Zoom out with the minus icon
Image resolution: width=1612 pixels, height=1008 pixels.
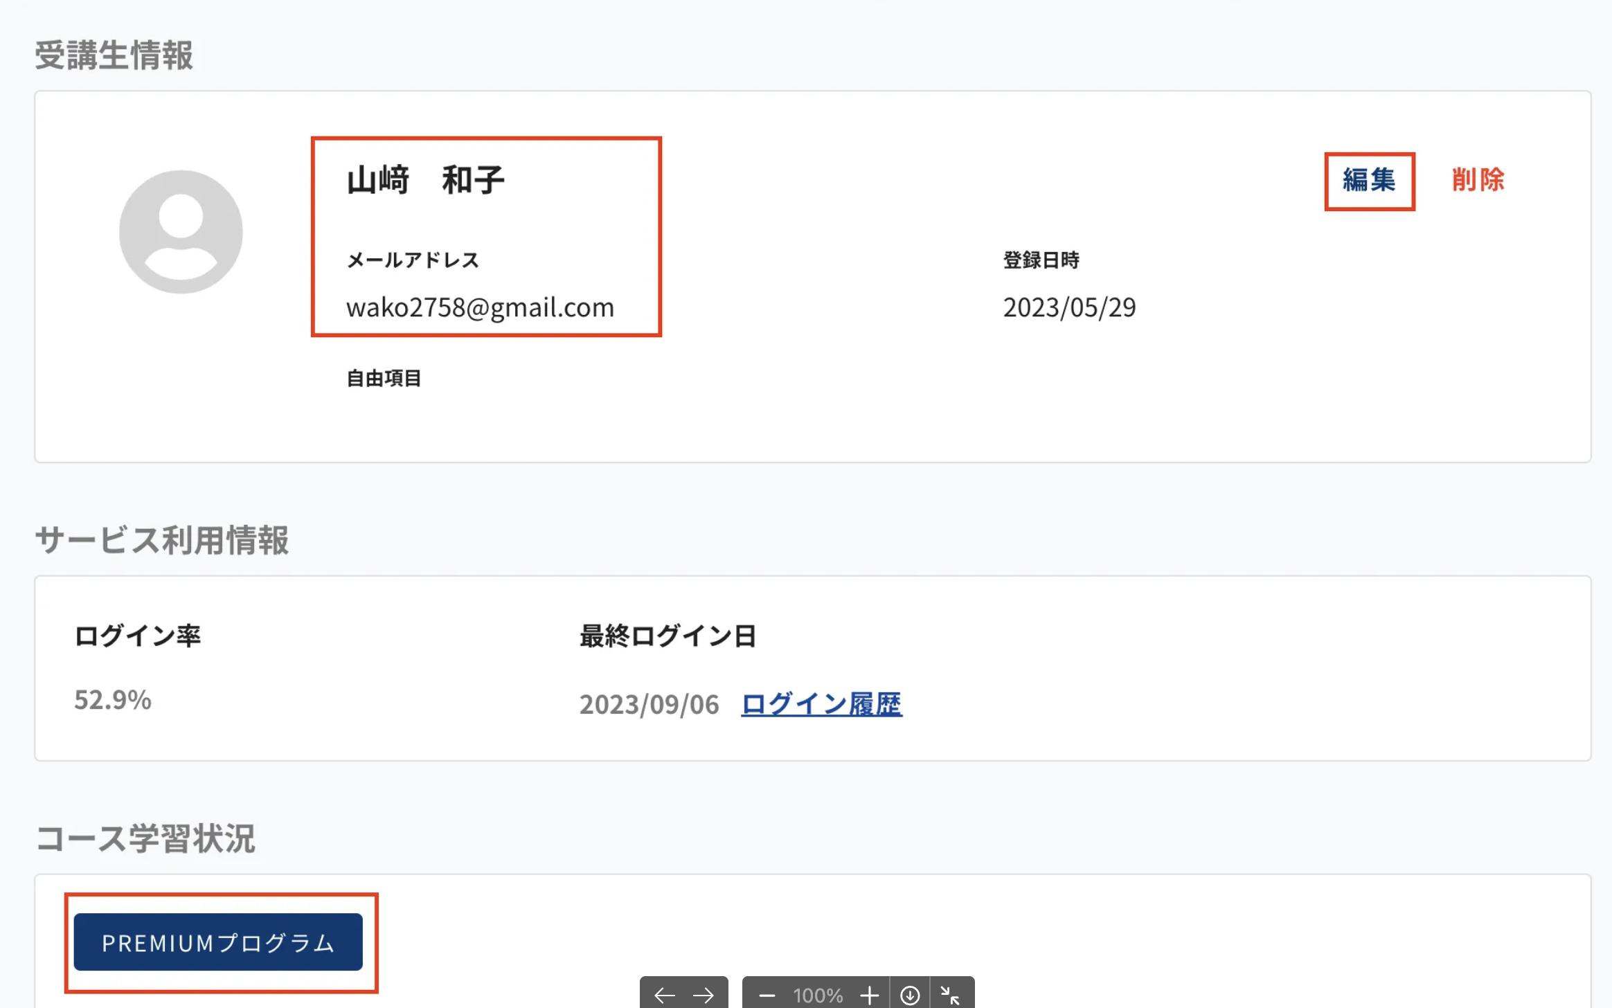(x=767, y=996)
